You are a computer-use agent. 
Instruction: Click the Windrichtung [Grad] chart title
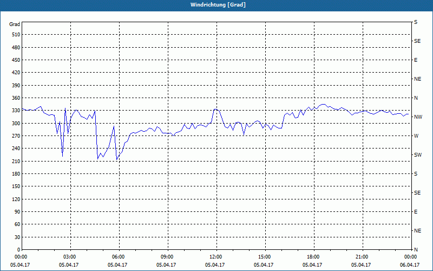point(218,5)
